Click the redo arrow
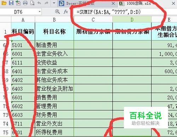 click(x=46, y=3)
